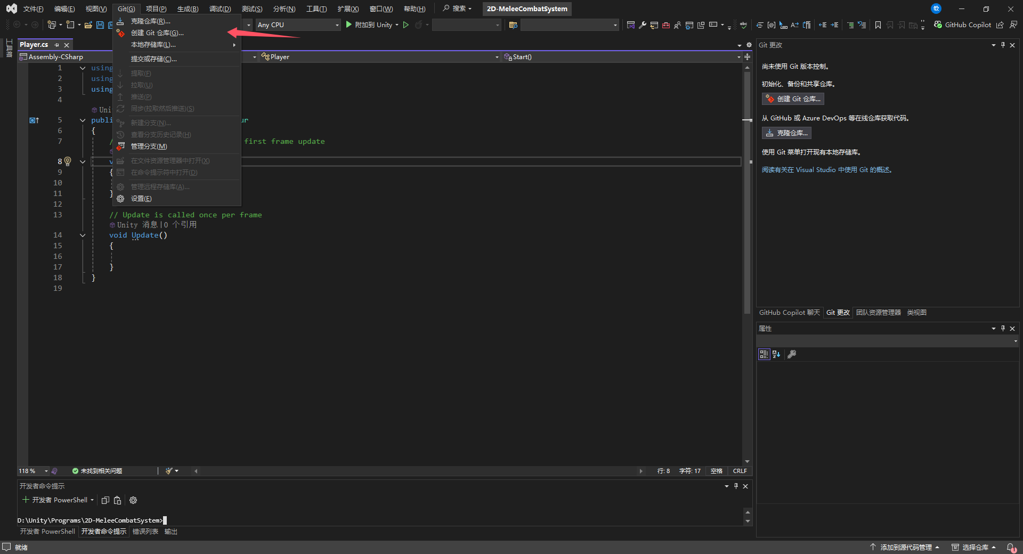The image size is (1023, 554).
Task: Click copy icon in developer command prompt
Action: tap(105, 500)
